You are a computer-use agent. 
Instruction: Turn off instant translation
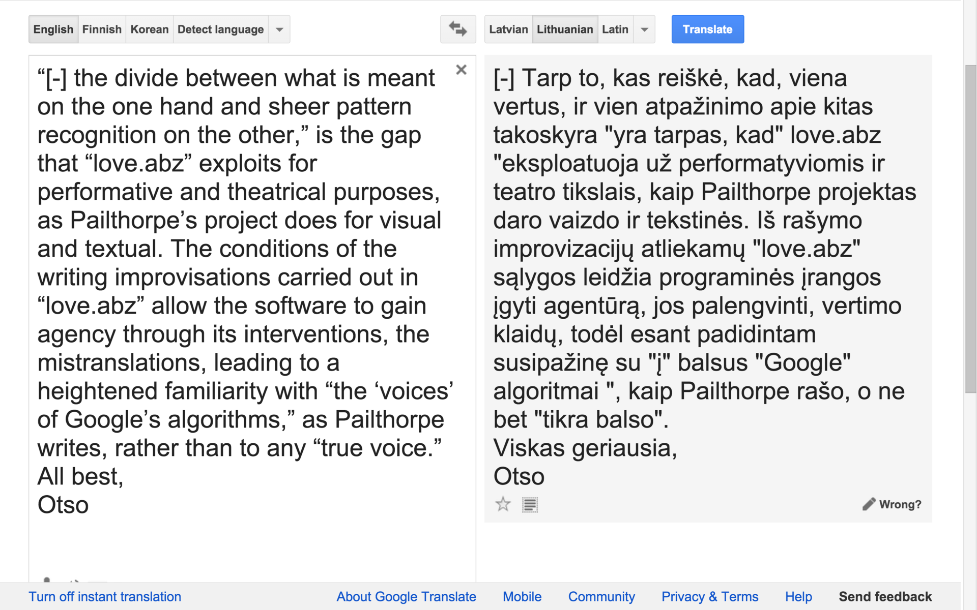(x=105, y=596)
